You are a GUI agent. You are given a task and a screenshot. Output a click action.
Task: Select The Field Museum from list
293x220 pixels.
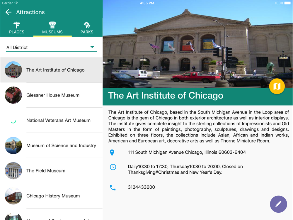51,171
